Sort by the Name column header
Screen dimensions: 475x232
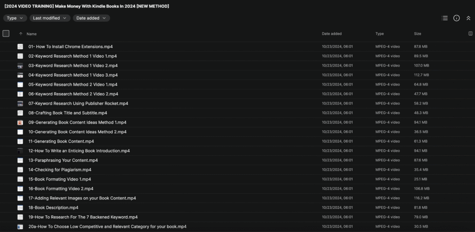coord(32,34)
